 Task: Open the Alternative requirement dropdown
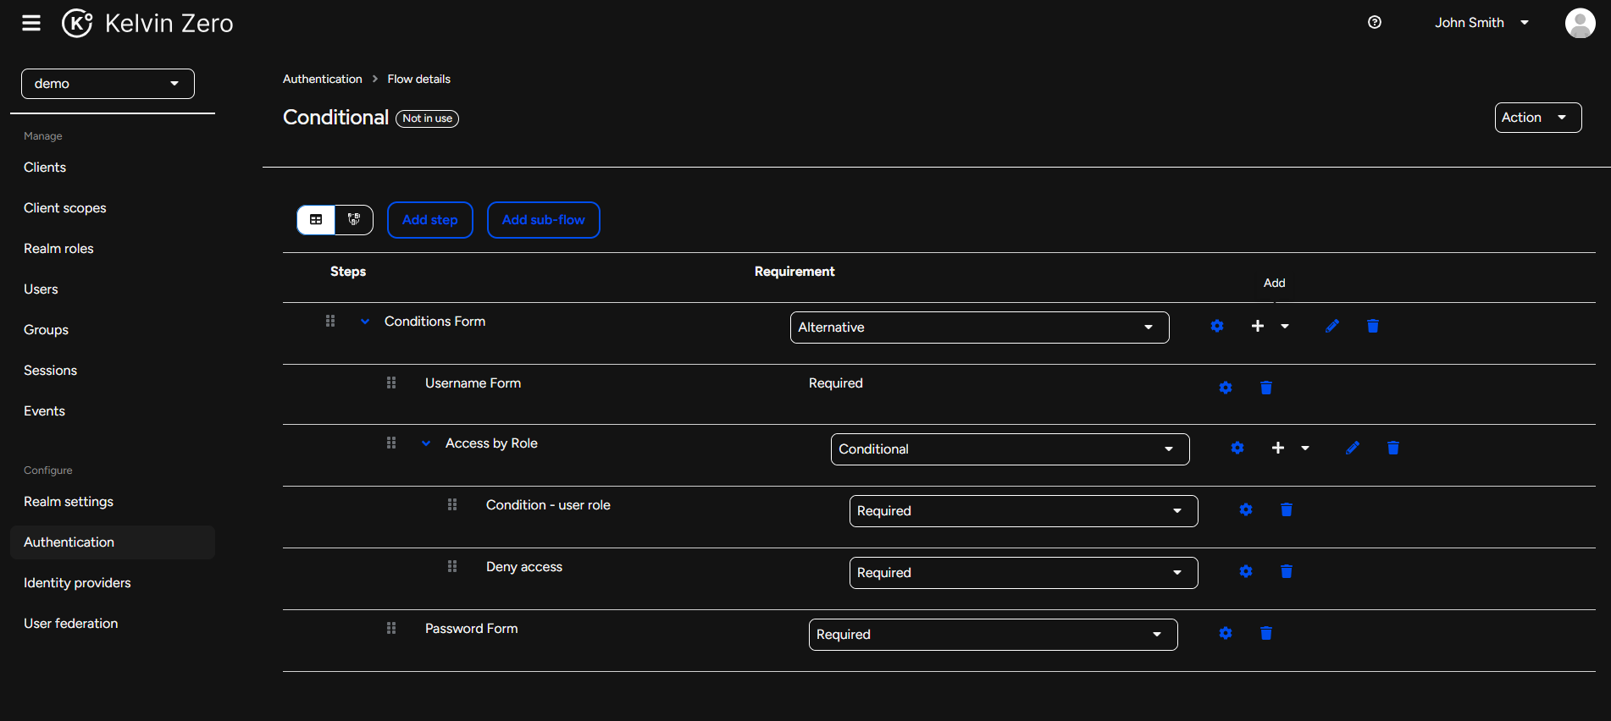(979, 327)
